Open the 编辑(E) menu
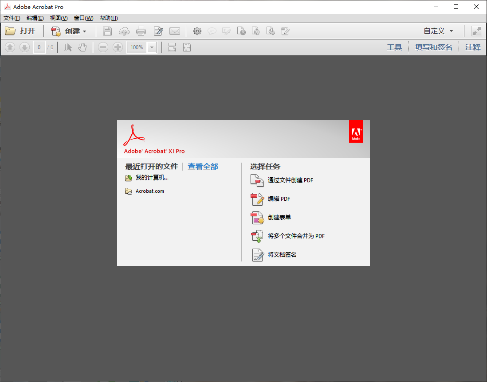The image size is (487, 382). pos(35,18)
